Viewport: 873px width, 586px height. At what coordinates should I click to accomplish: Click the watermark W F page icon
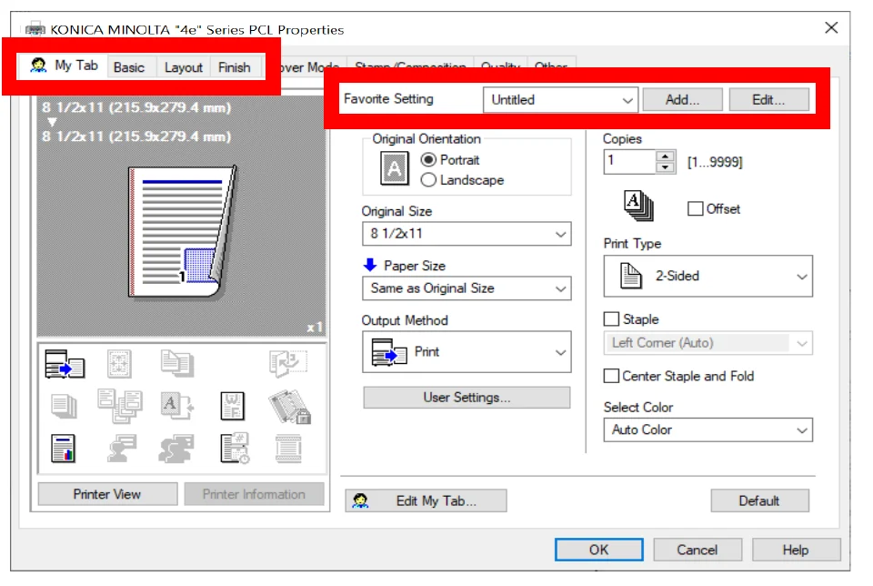coord(232,406)
